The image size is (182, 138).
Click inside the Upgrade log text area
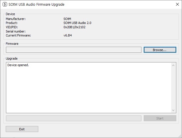point(89,88)
